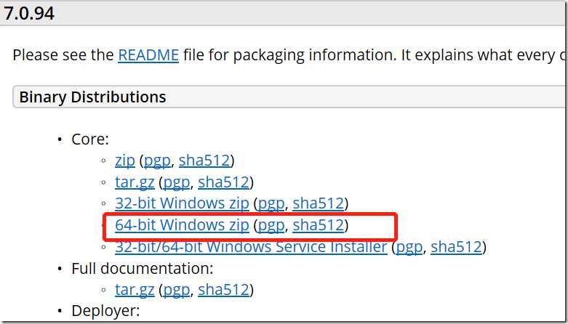Download the 64-bit Windows zip
The image size is (568, 324).
point(182,225)
